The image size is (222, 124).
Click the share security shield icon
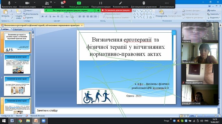(98, 10)
